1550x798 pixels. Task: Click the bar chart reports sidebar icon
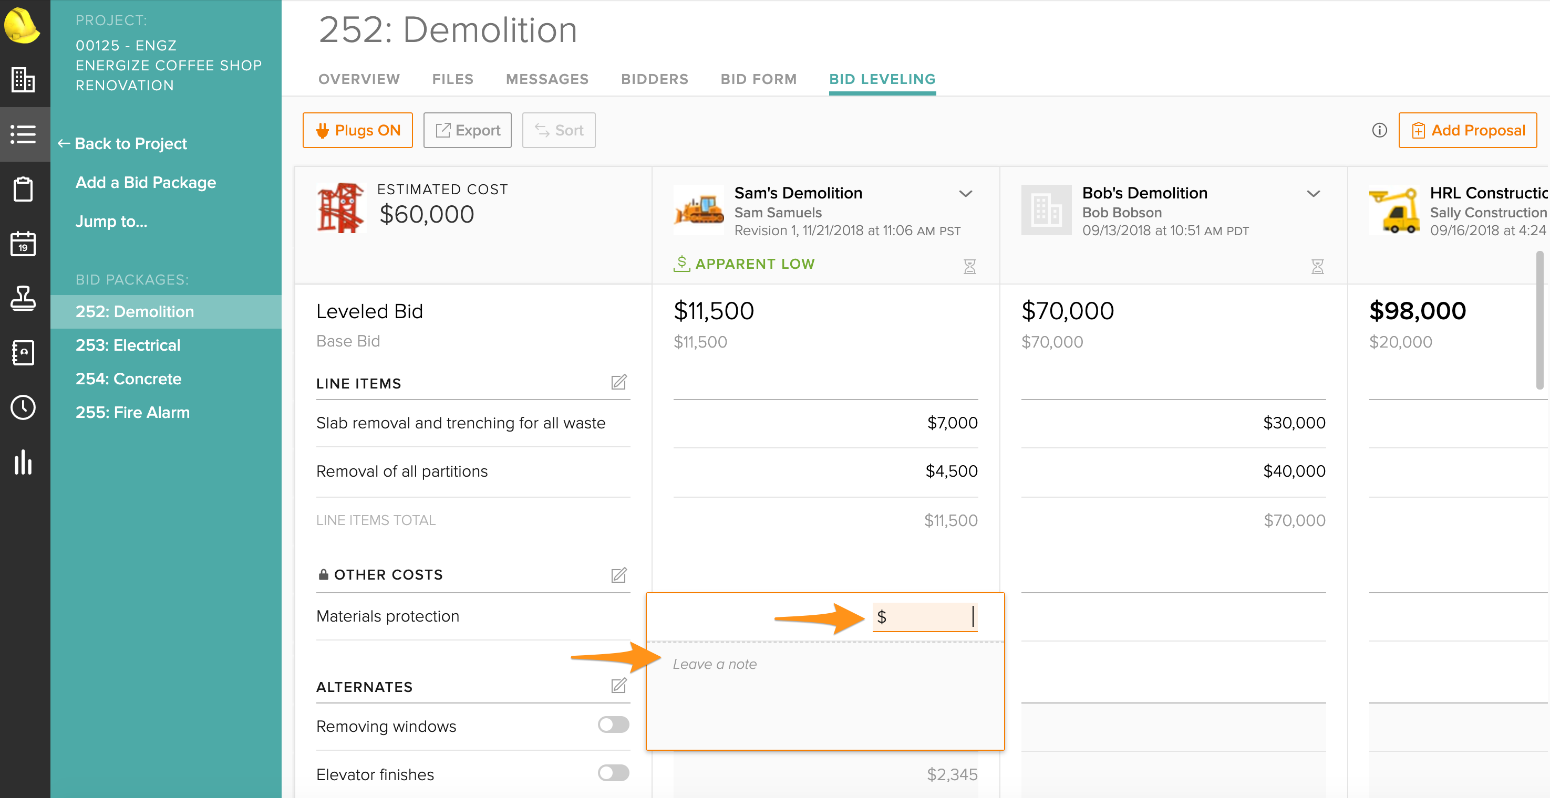click(x=23, y=462)
